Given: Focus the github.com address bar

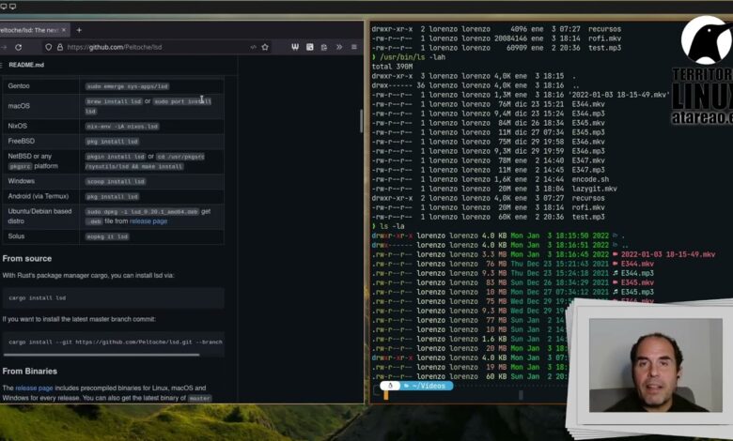Looking at the screenshot, I should pos(157,47).
